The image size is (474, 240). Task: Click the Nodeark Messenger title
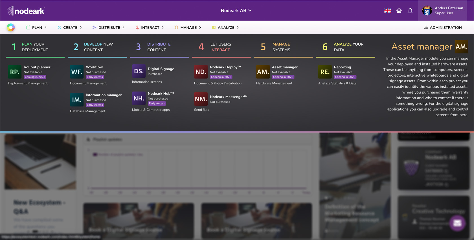(229, 97)
